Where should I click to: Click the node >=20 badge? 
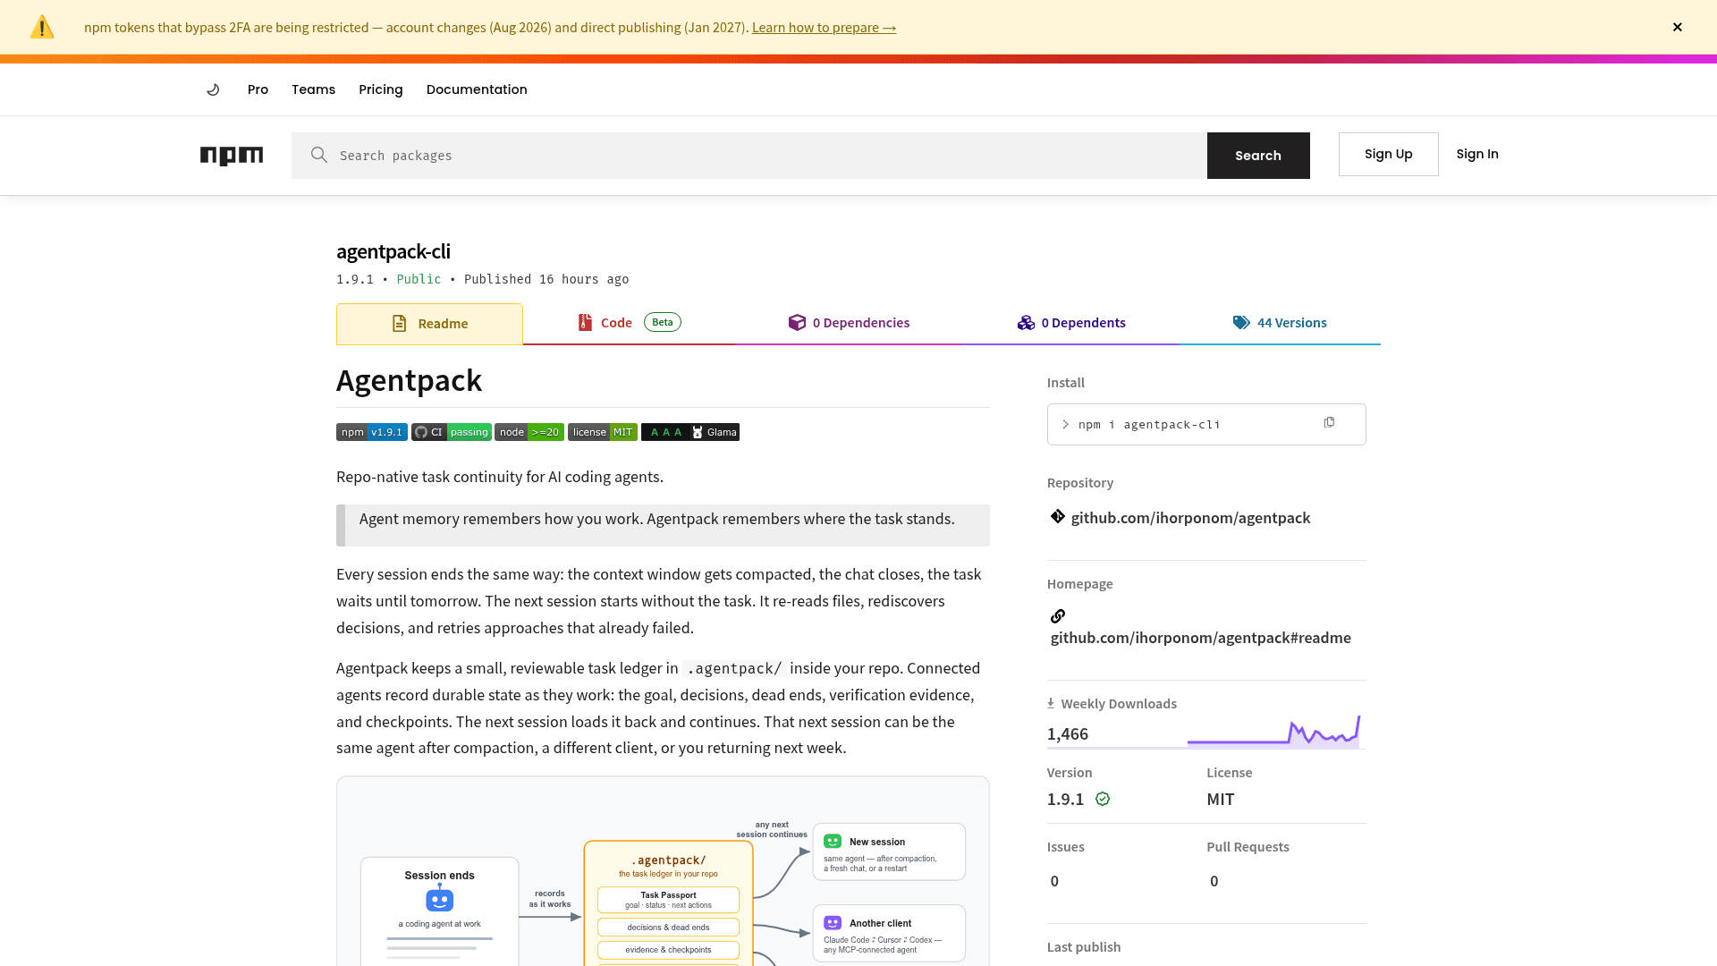(529, 432)
